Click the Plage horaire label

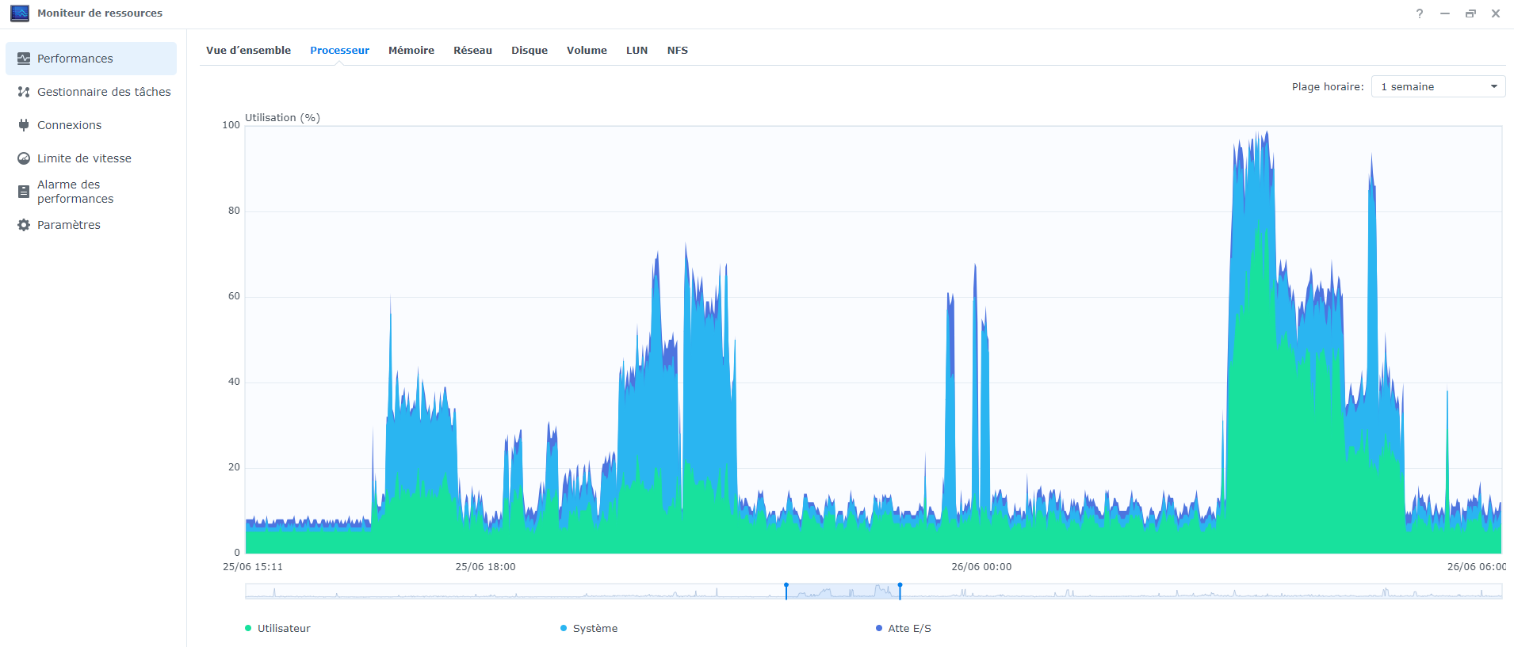coord(1328,86)
